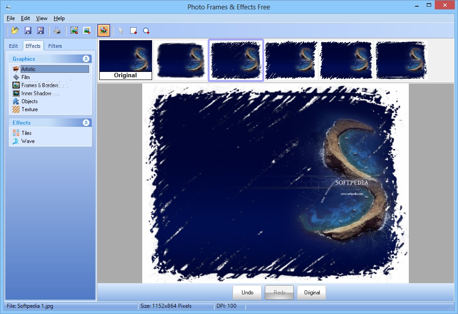
Task: Open the File menu
Action: tap(11, 18)
